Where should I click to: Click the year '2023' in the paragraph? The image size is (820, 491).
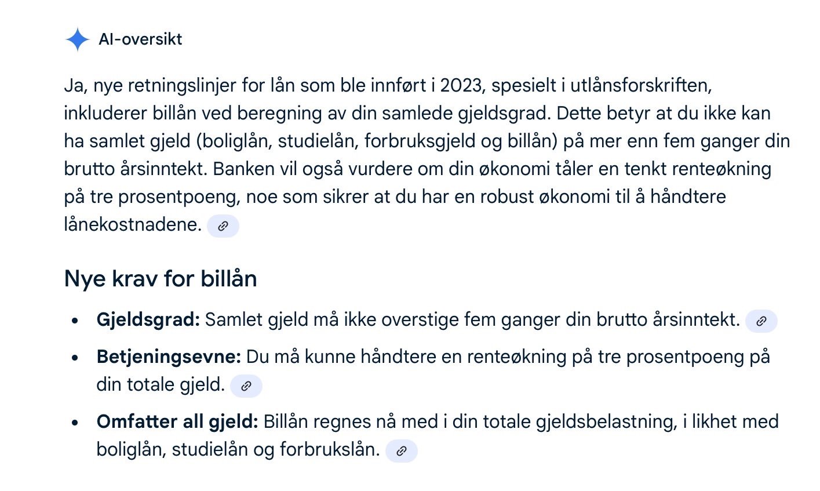point(461,85)
